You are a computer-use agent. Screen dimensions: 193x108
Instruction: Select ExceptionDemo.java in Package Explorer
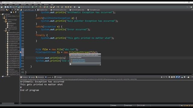[14, 43]
